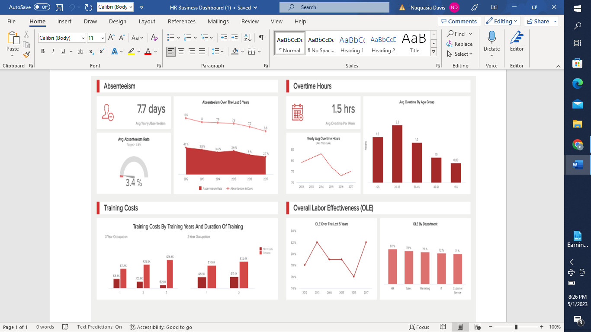Apply Superscript formatting
The height and width of the screenshot is (332, 591).
pyautogui.click(x=102, y=51)
